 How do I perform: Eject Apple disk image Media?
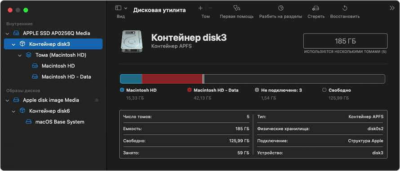(97, 100)
